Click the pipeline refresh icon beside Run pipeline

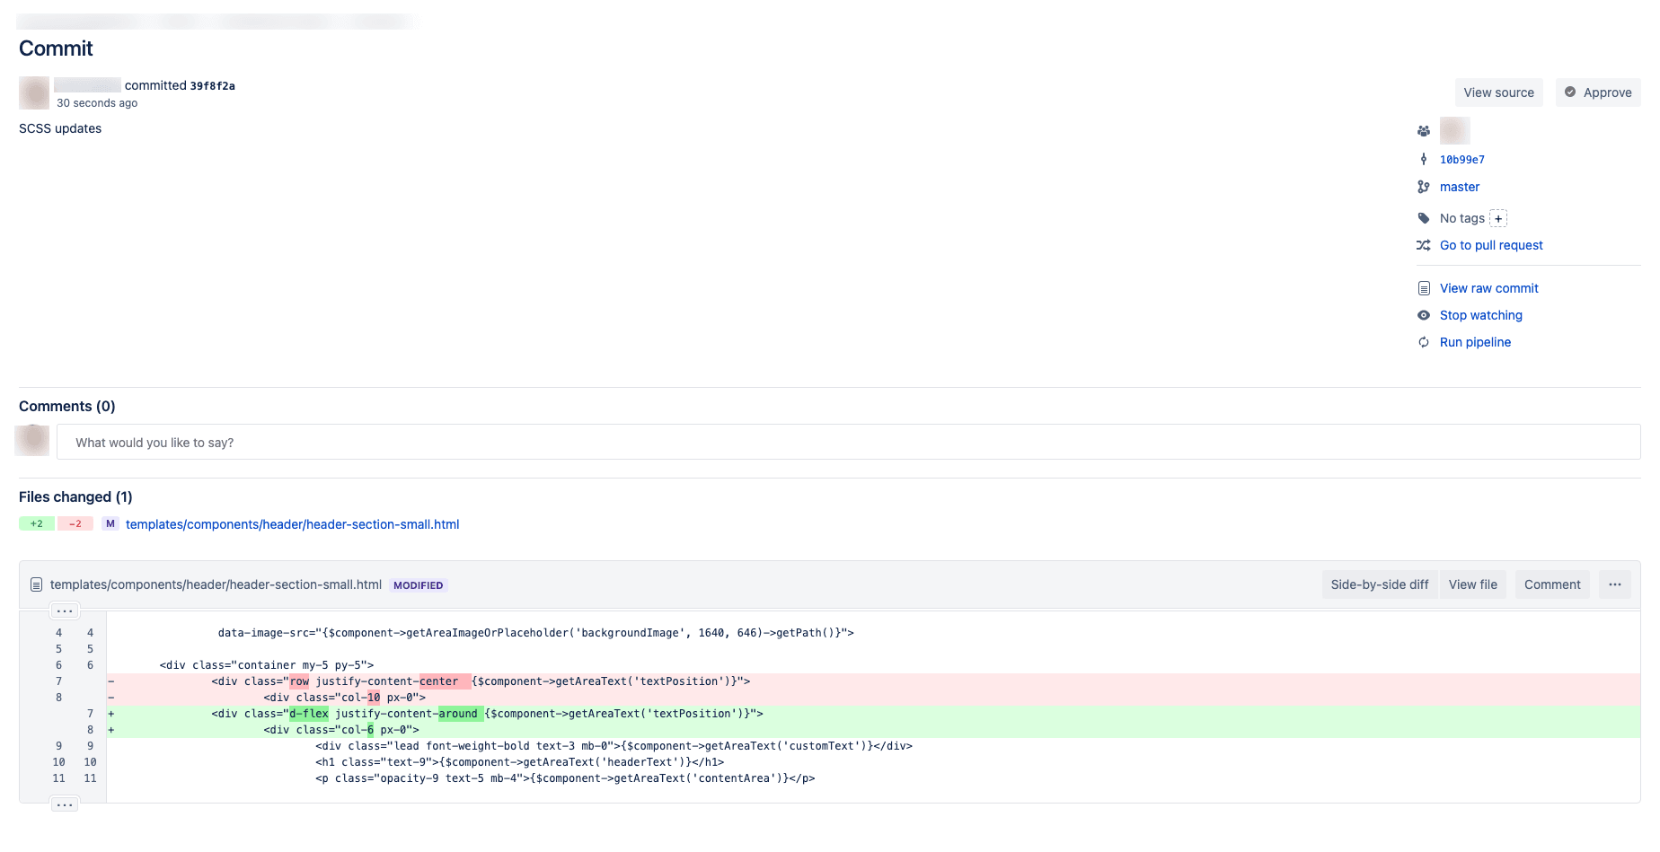[x=1424, y=342]
